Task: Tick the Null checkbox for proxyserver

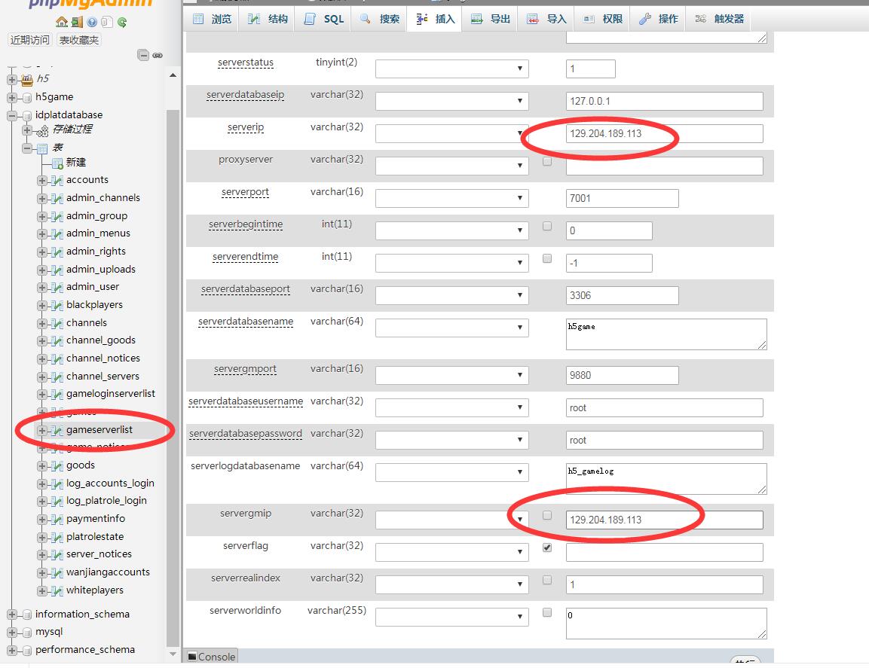Action: click(547, 161)
